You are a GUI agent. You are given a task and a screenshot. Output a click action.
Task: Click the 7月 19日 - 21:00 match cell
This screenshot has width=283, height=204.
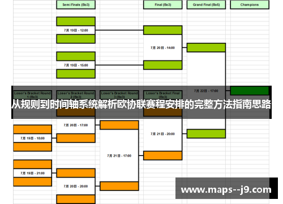click(x=32, y=173)
